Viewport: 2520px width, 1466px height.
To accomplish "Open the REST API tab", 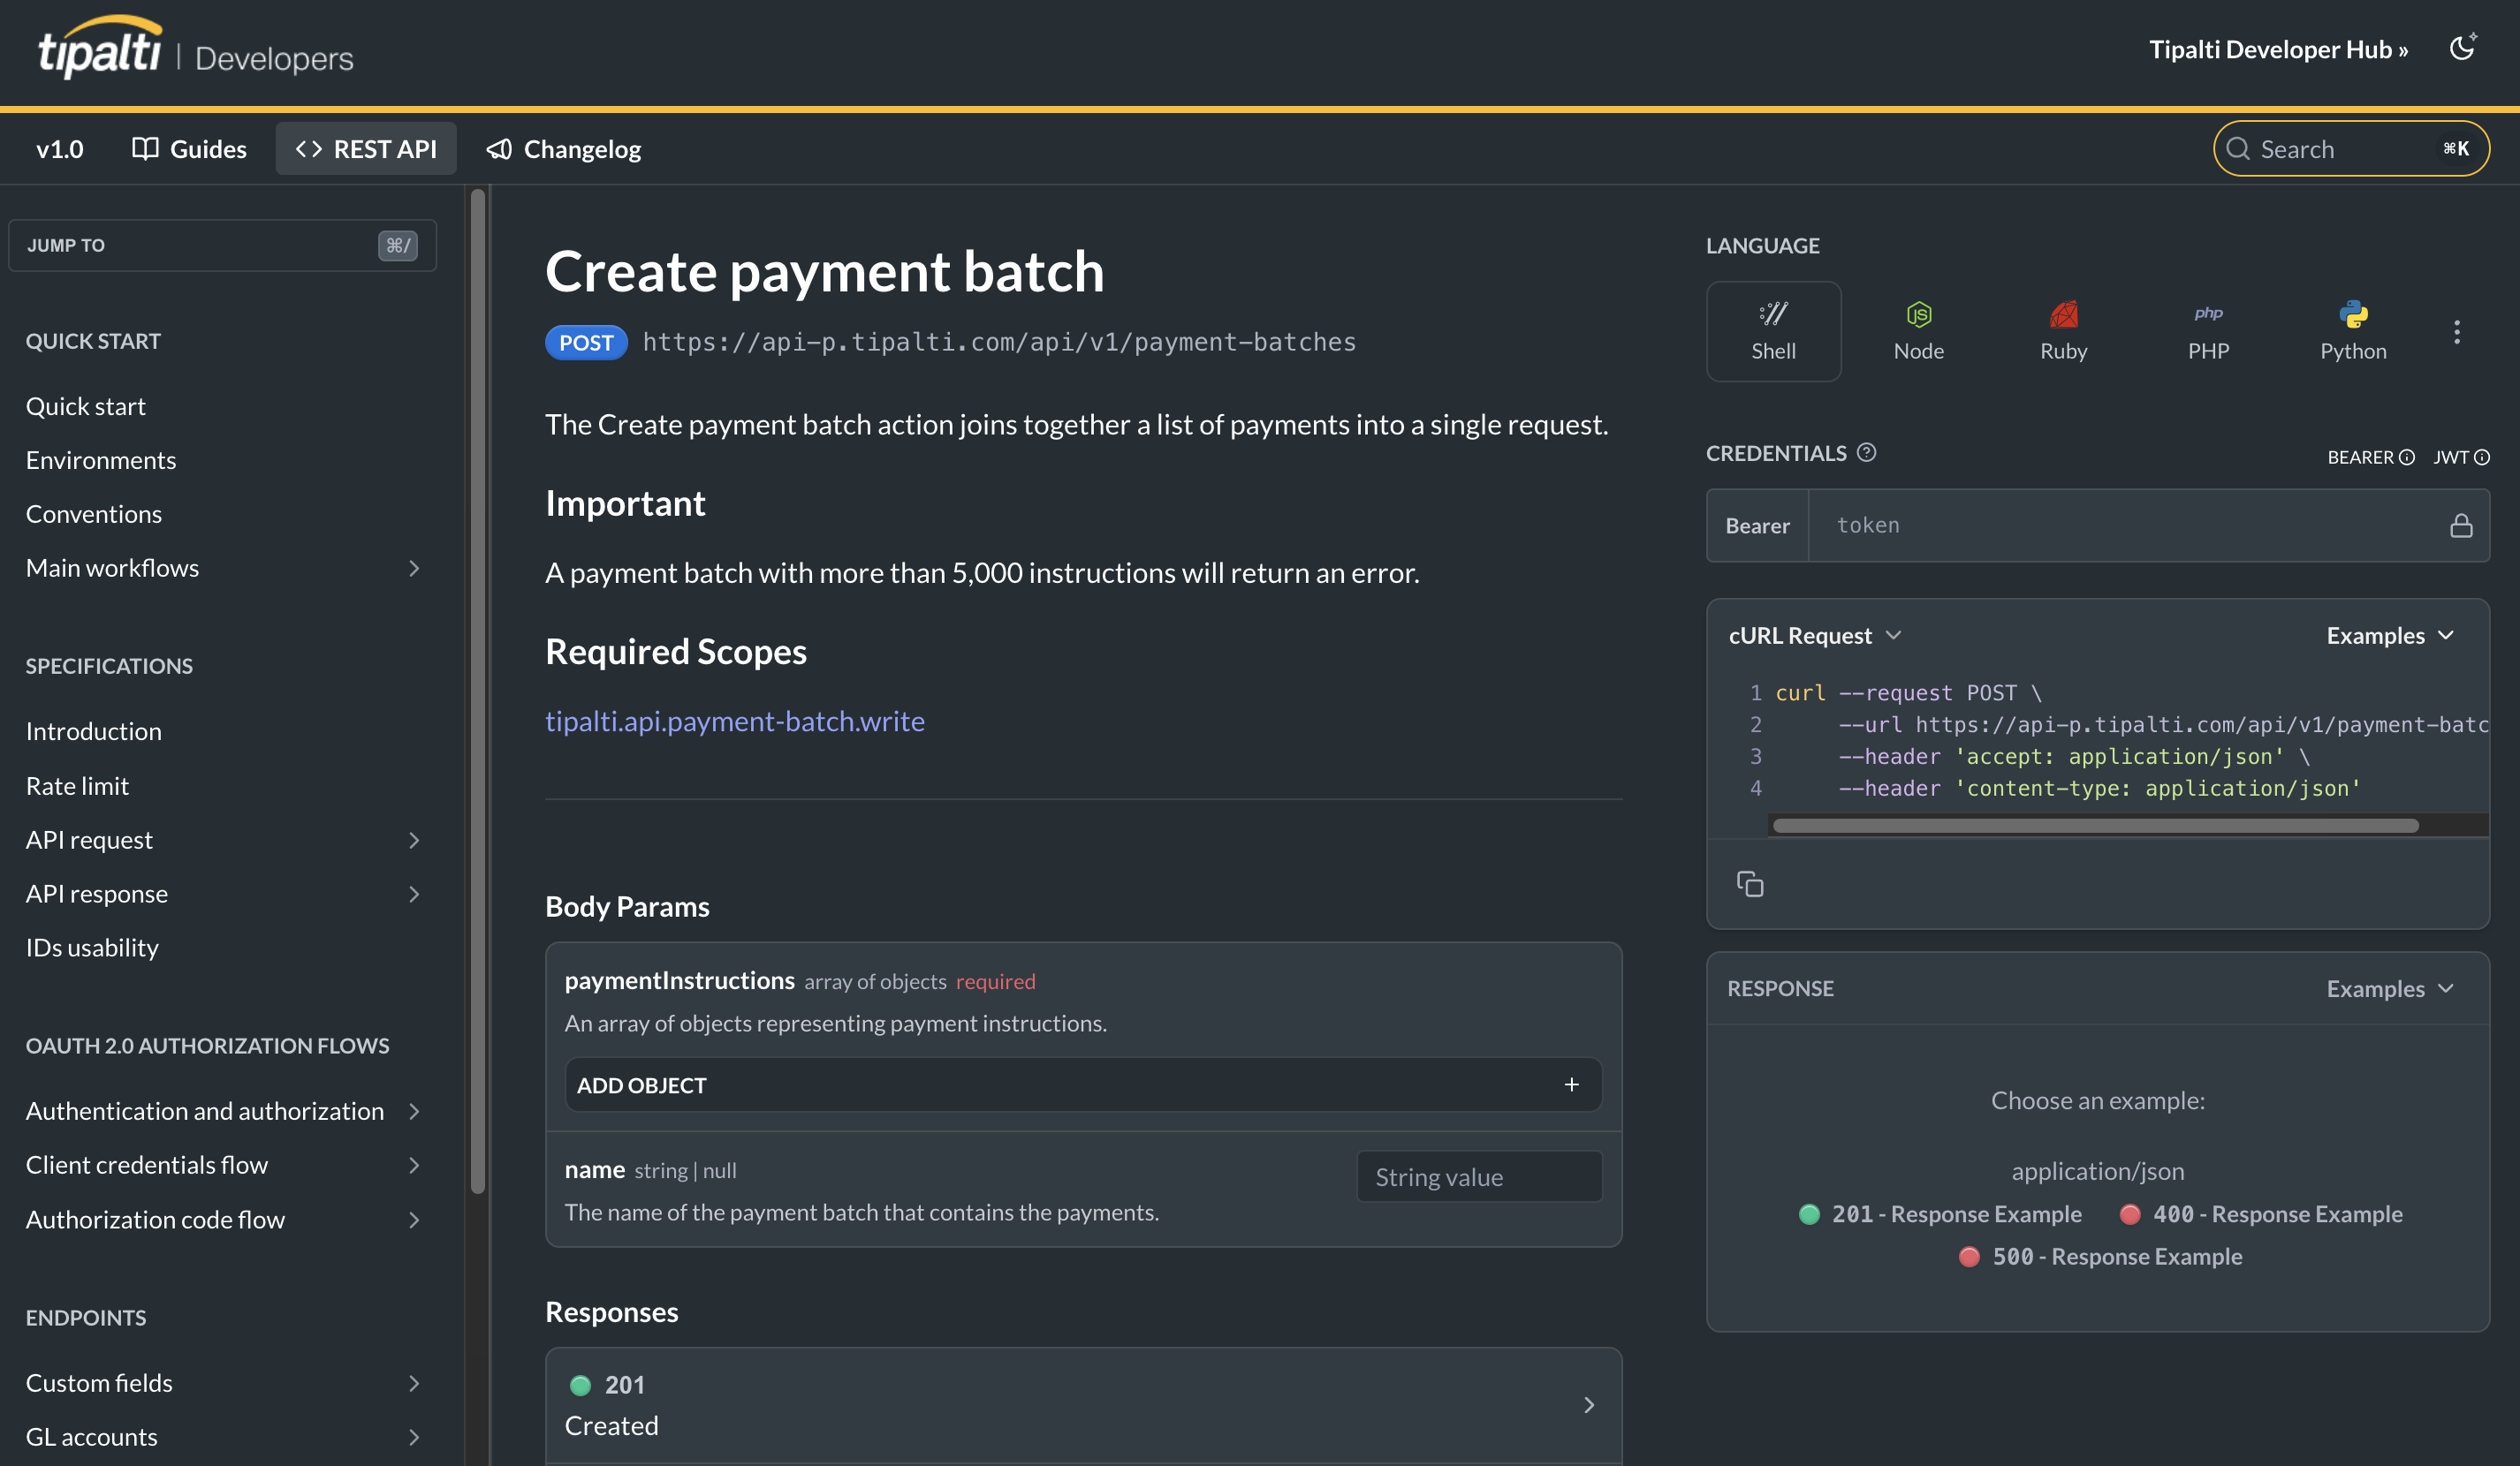I will pyautogui.click(x=366, y=149).
